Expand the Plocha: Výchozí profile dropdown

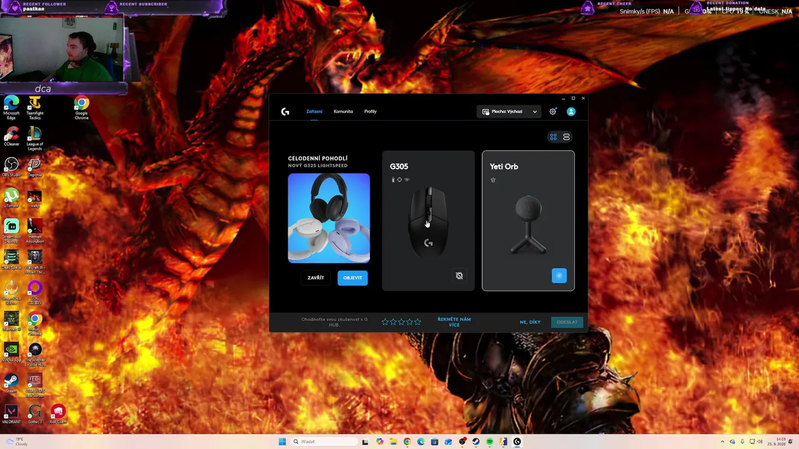(509, 112)
